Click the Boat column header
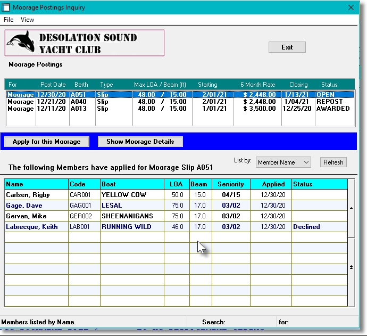This screenshot has height=336, width=367. click(x=132, y=184)
